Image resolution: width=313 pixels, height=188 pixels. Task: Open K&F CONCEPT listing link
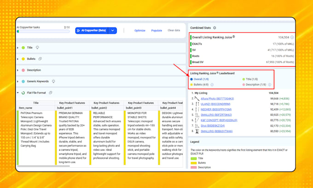219,120
